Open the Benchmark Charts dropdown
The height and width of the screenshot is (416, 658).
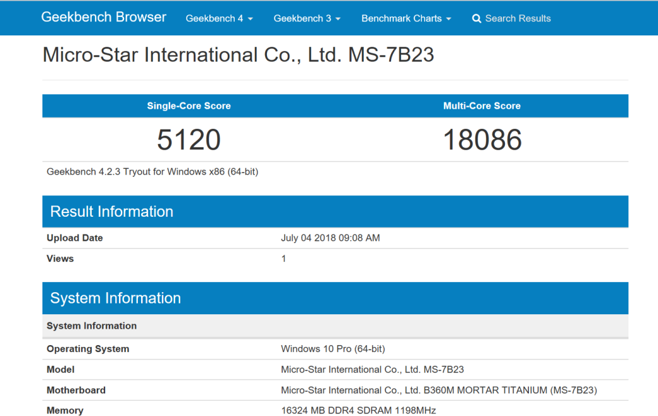(406, 18)
